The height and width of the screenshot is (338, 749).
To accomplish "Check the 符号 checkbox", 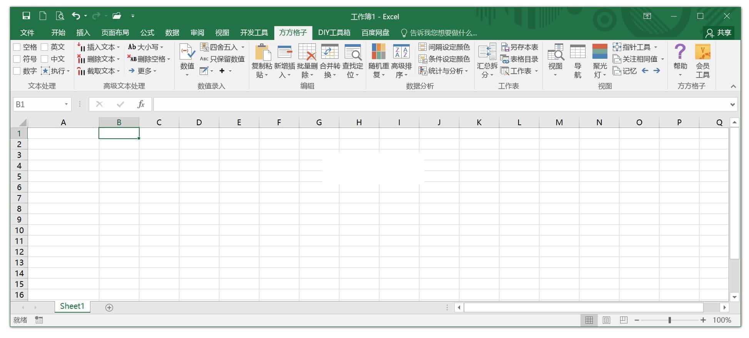I will point(17,59).
